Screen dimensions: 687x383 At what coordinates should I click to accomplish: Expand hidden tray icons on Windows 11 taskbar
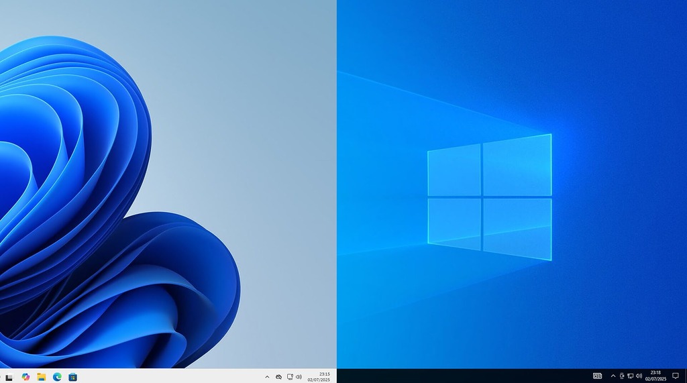[x=267, y=377]
